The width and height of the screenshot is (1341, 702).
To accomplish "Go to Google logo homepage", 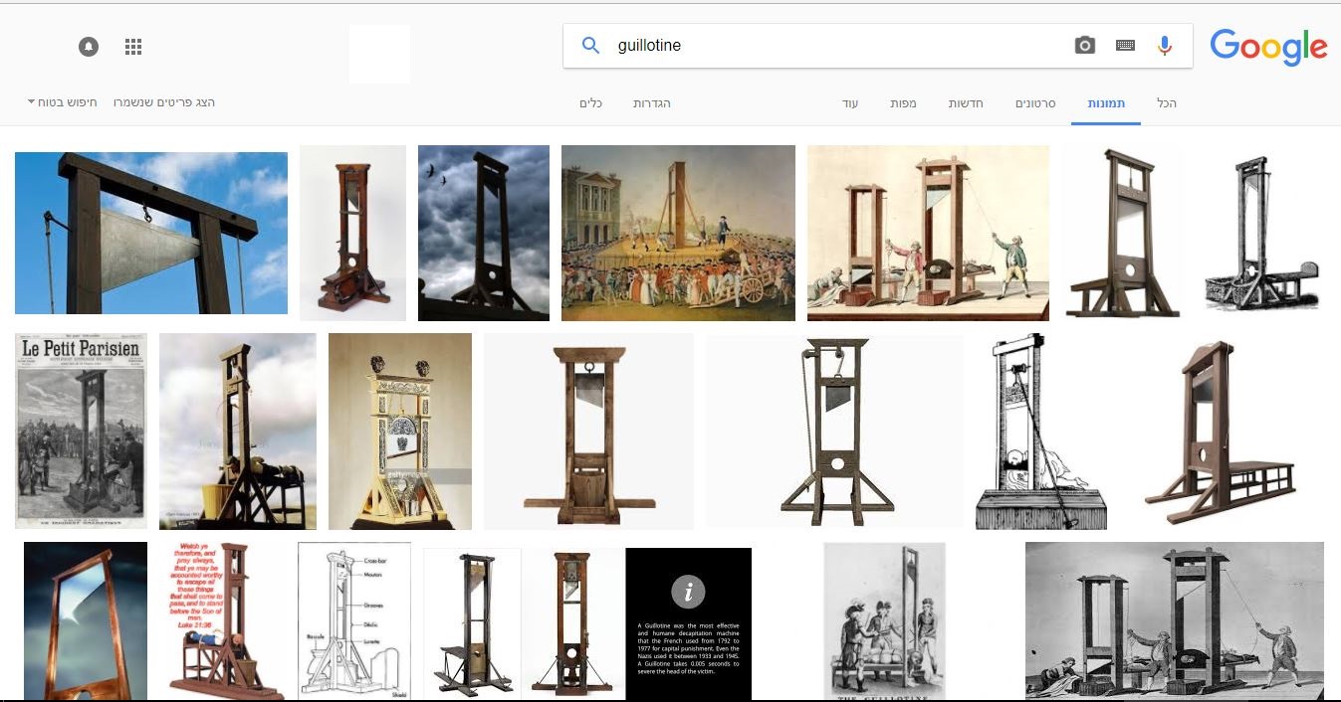I will [1268, 47].
